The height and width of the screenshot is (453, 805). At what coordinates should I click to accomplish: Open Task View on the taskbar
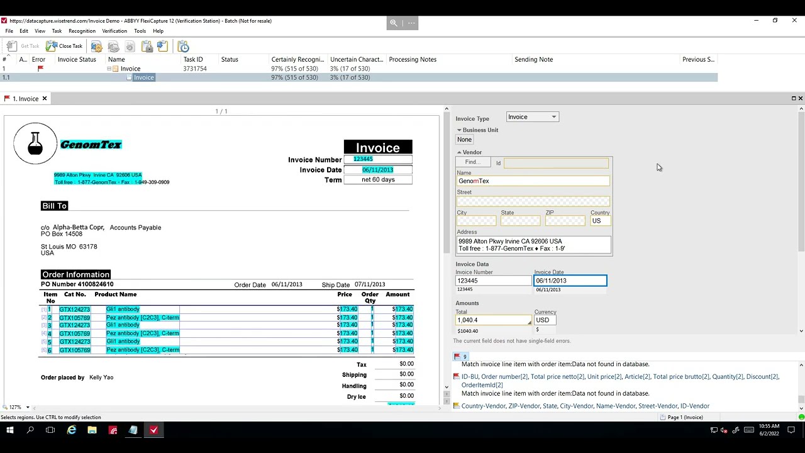coord(50,430)
